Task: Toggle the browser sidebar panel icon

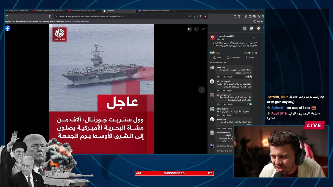Action: coord(250,16)
